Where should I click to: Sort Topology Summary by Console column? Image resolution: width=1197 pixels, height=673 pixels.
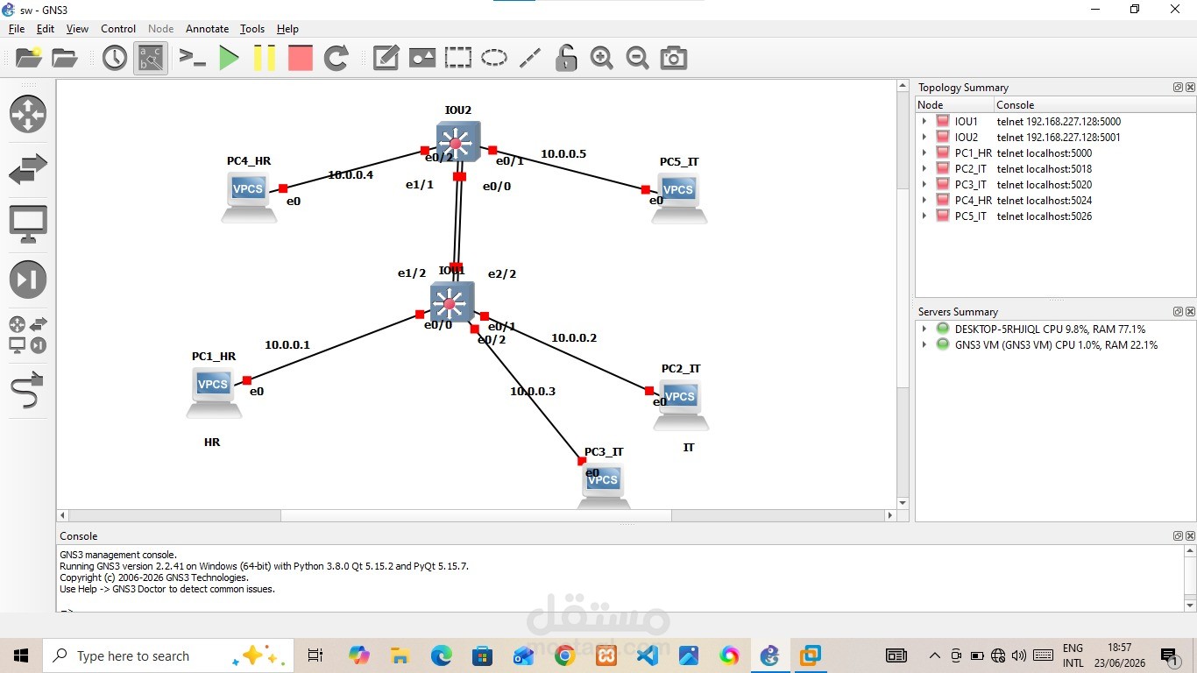(x=1094, y=105)
